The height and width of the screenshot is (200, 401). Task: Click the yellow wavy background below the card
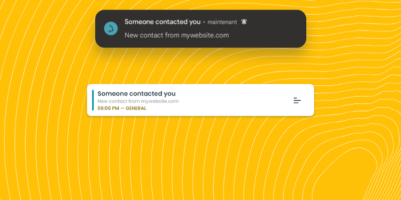pyautogui.click(x=200, y=158)
